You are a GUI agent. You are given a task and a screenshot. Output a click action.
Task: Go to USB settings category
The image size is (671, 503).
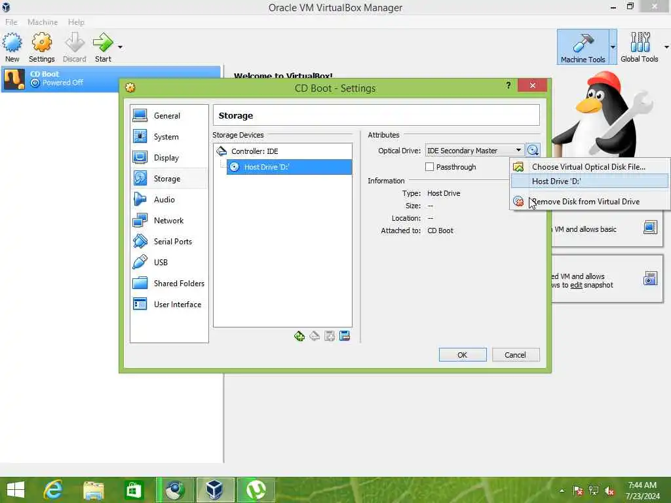tap(169, 262)
